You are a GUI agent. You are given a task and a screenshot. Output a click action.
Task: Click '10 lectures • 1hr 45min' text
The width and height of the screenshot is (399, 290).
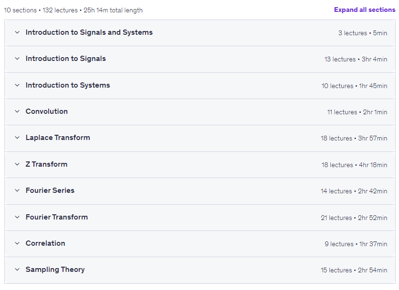click(x=354, y=86)
